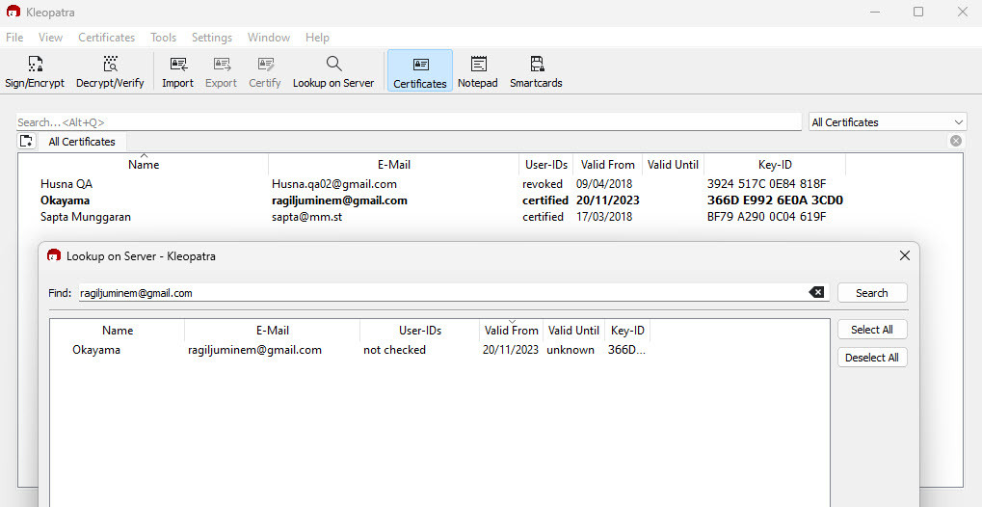This screenshot has width=982, height=507.
Task: Click the unknown Valid Until cell
Action: pos(571,350)
